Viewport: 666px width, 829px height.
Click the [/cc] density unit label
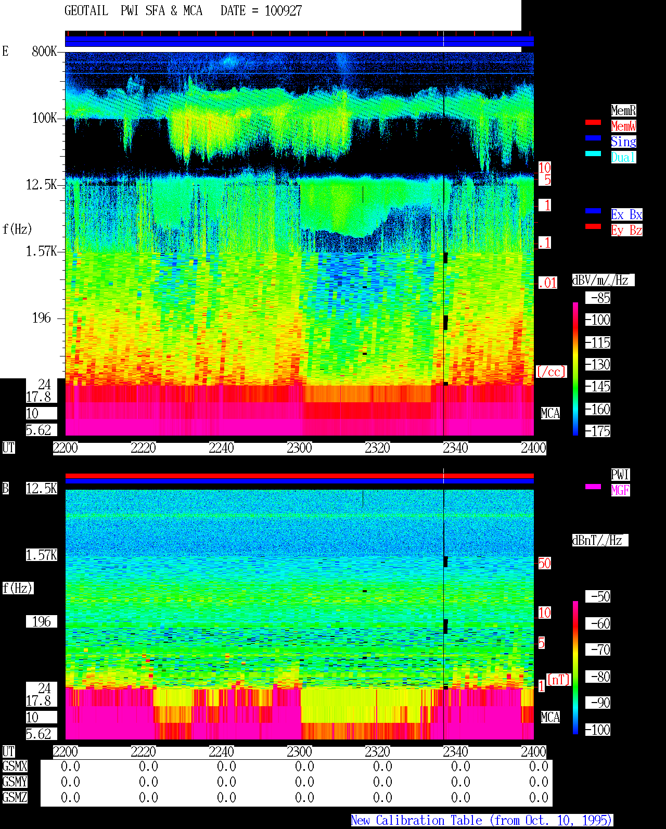pos(551,372)
